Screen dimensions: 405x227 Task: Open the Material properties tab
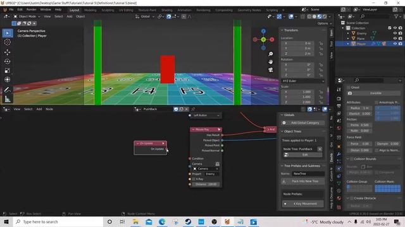339,198
